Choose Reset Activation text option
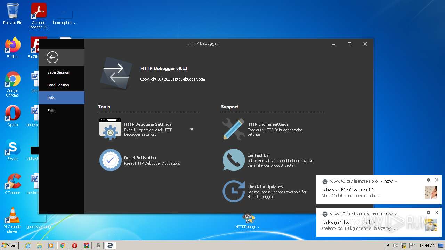The width and height of the screenshot is (445, 250). click(140, 158)
